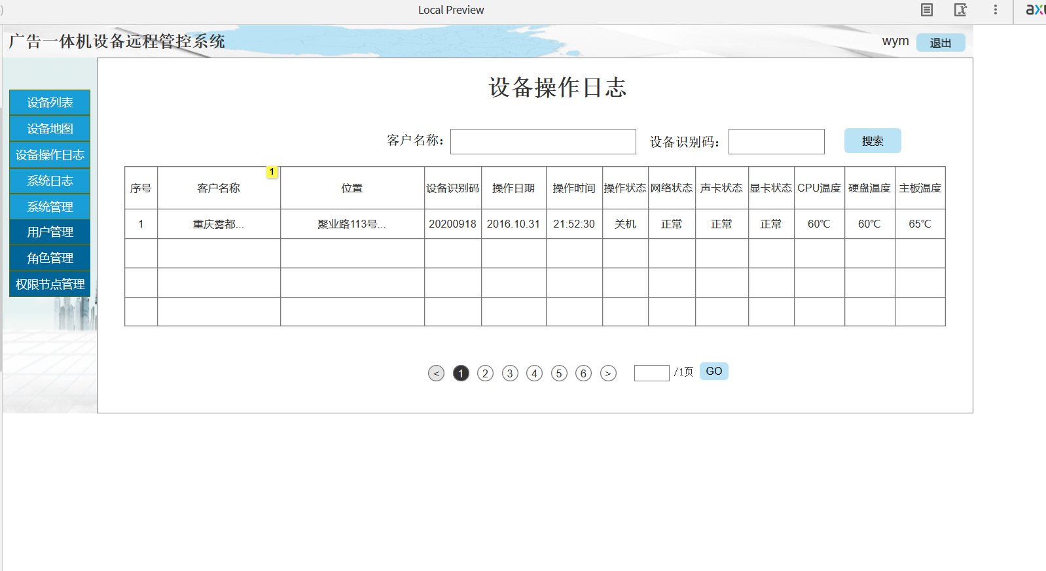The image size is (1046, 571).
Task: Go to next page with the > arrow
Action: (608, 373)
